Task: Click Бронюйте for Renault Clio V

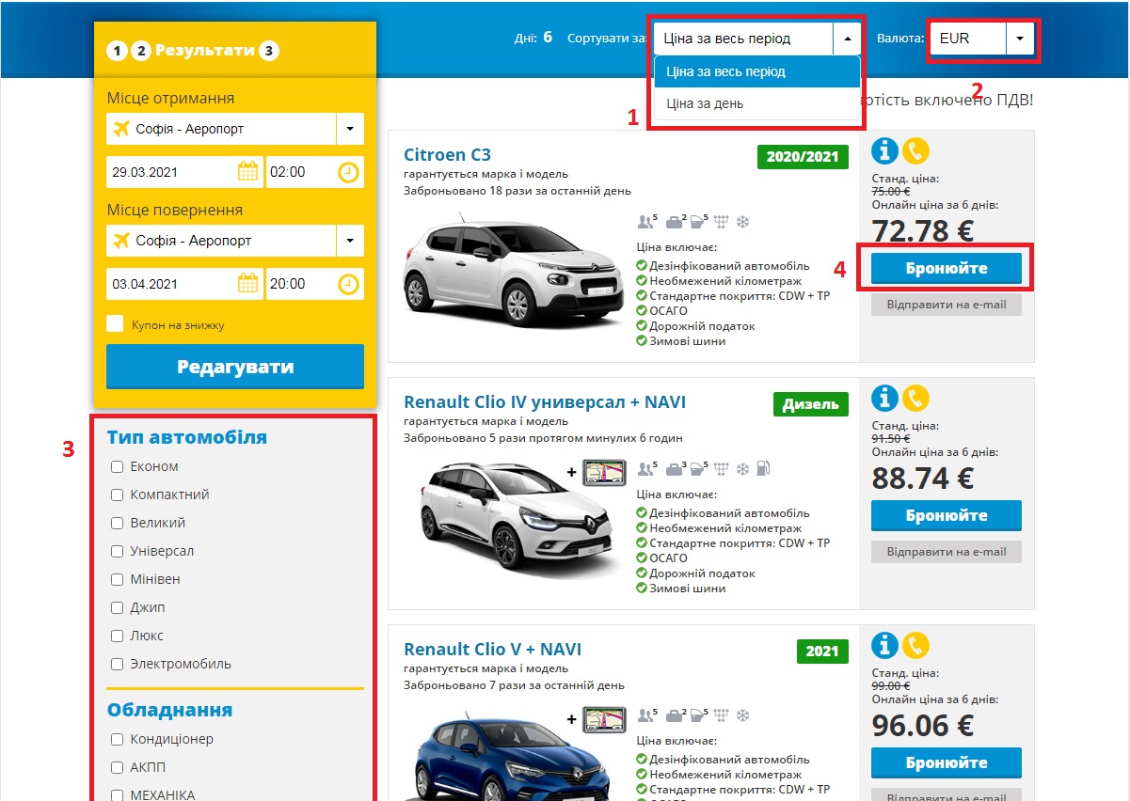Action: pos(947,762)
